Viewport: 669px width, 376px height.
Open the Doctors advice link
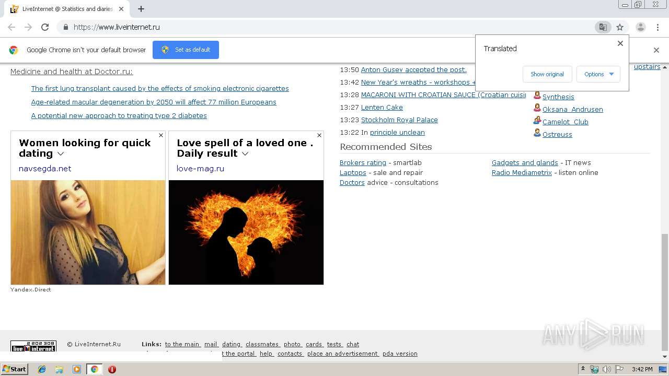352,182
